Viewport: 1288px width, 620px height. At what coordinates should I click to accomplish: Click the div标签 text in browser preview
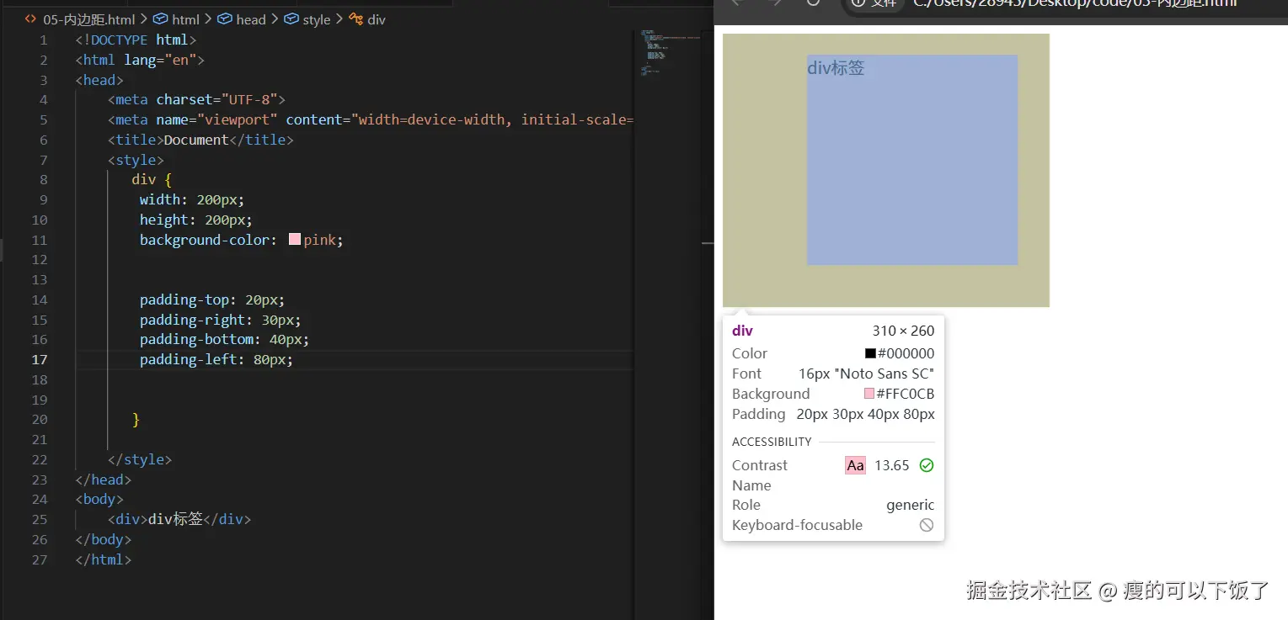[x=836, y=67]
